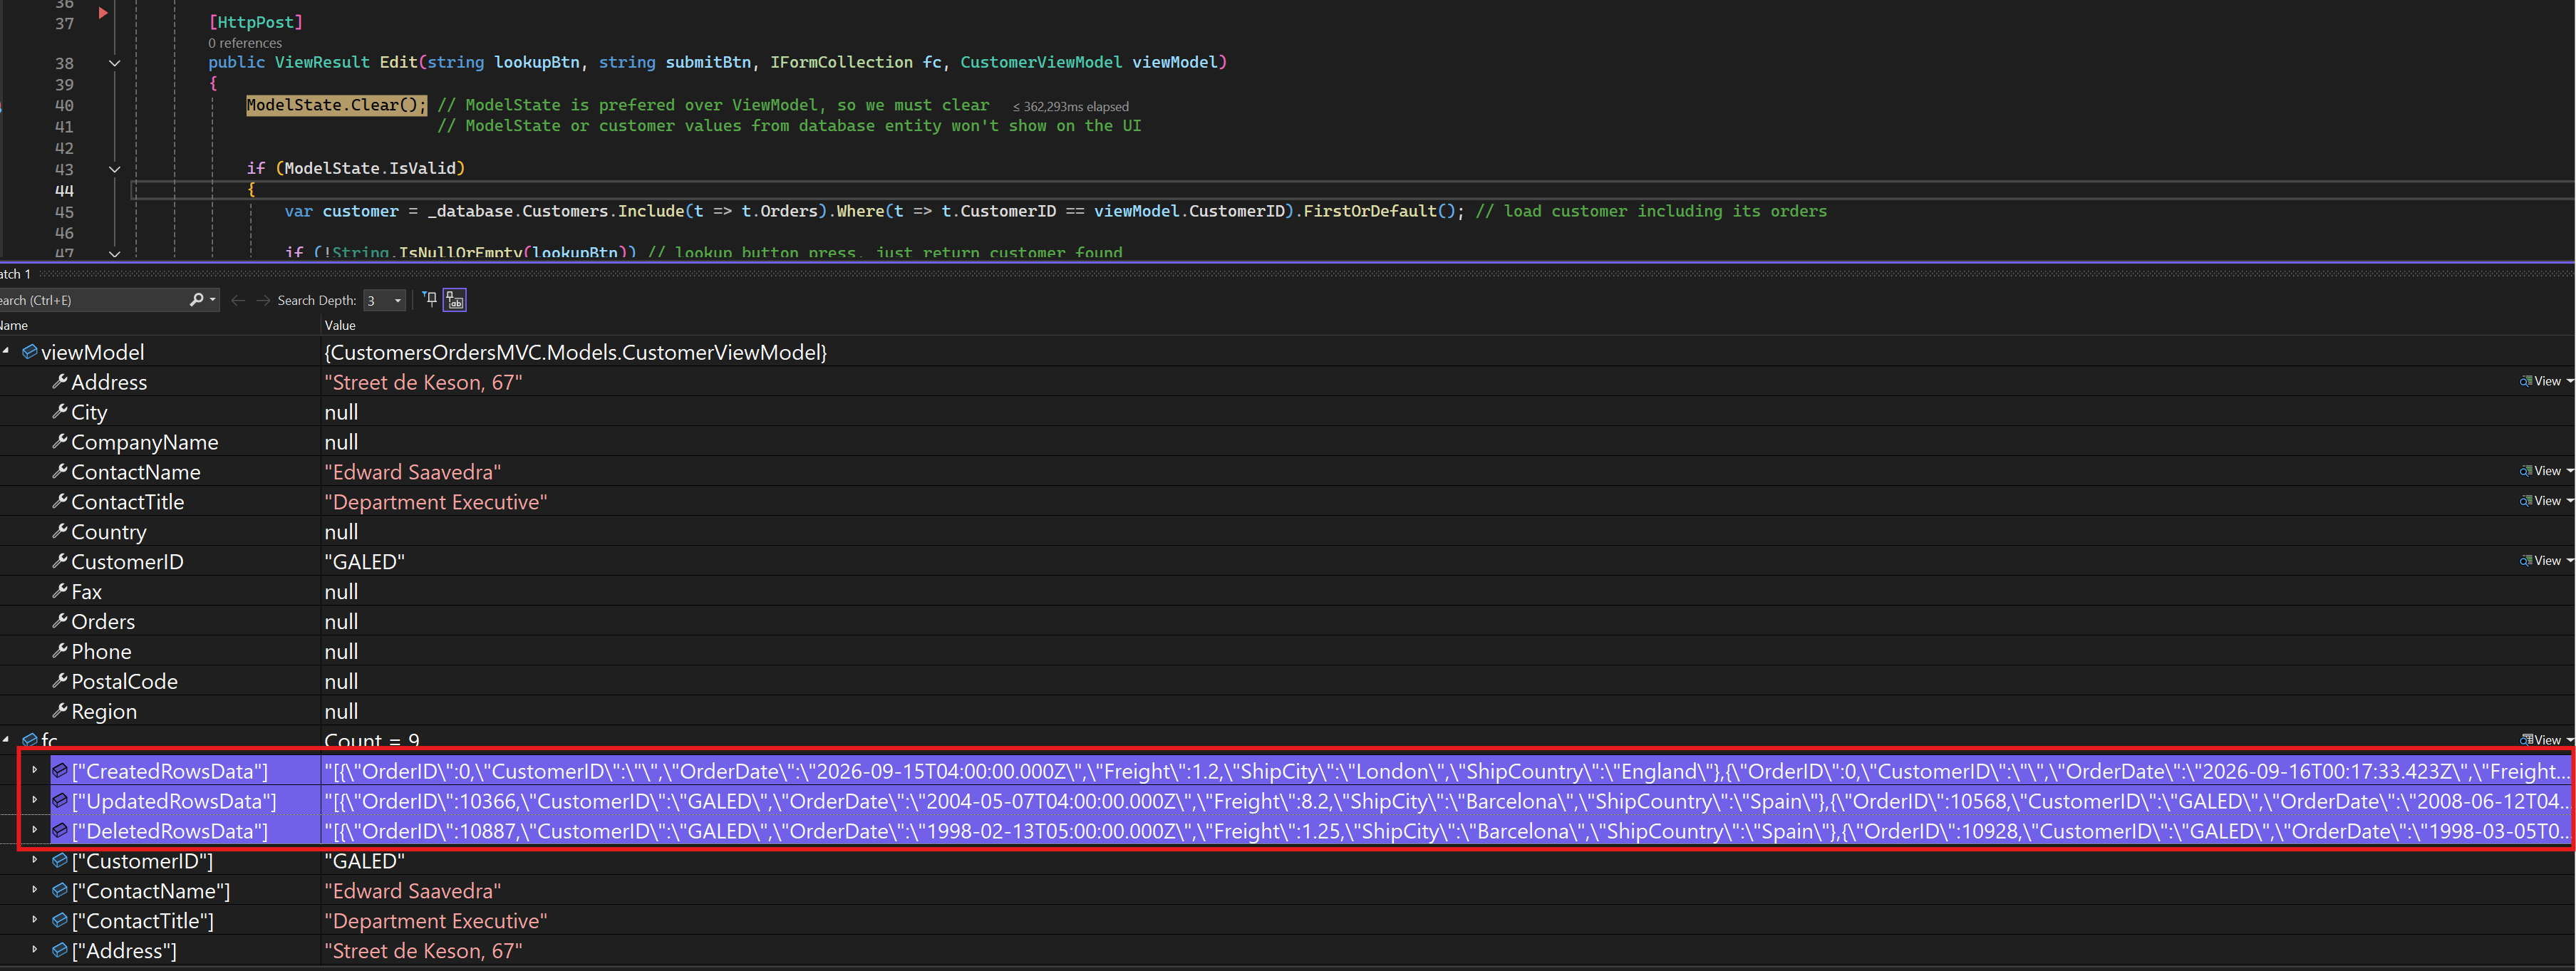Click the search magnifier icon in Watch window
2576x971 pixels.
click(196, 300)
